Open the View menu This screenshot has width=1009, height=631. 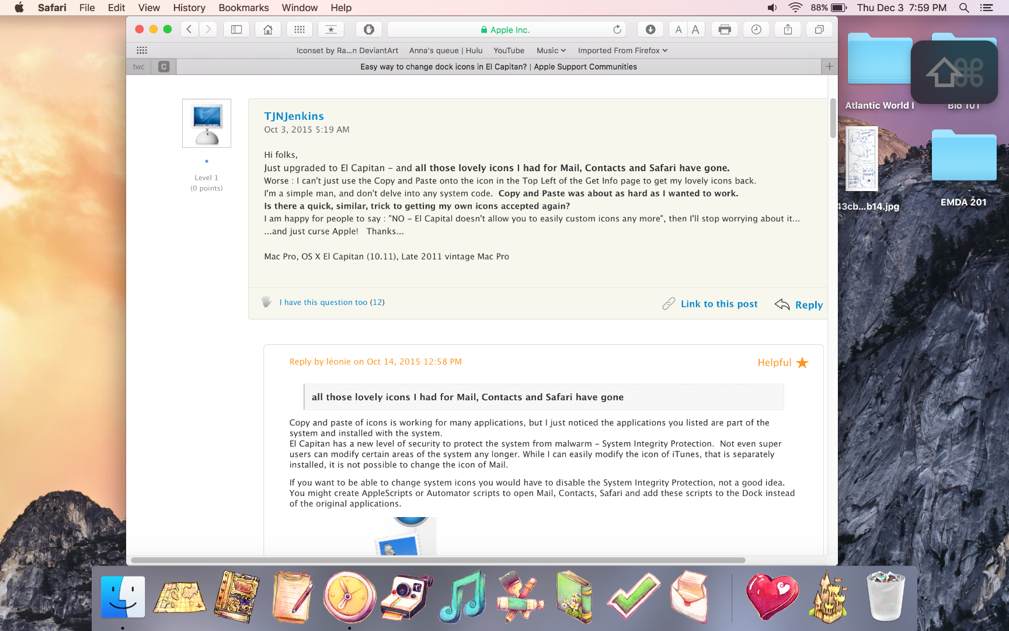pyautogui.click(x=149, y=8)
